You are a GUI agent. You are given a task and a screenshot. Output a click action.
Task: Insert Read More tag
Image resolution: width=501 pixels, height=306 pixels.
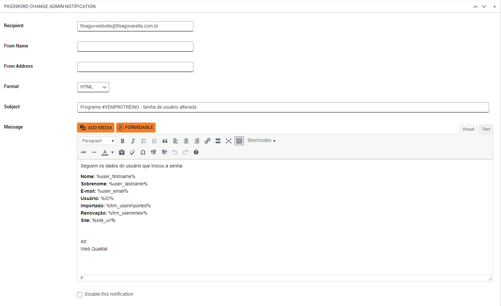tap(218, 141)
